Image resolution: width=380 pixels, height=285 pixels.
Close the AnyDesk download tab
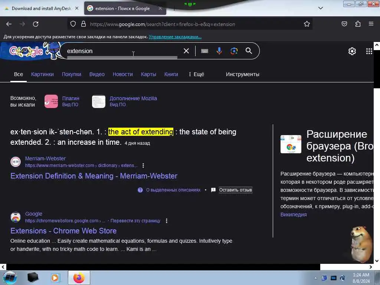click(x=77, y=8)
